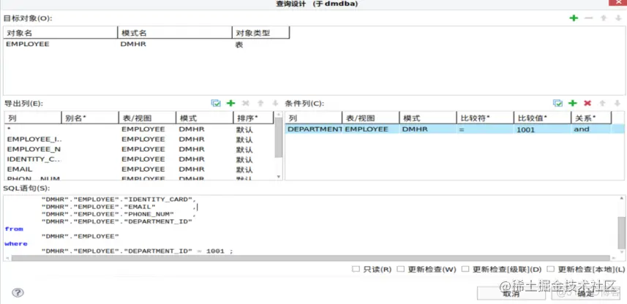
Task: Select all condition columns icon
Action: click(557, 103)
